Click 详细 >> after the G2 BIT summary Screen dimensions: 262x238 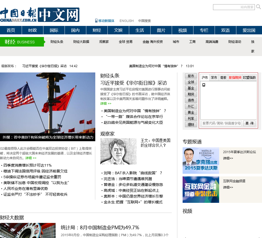[x=31, y=158]
